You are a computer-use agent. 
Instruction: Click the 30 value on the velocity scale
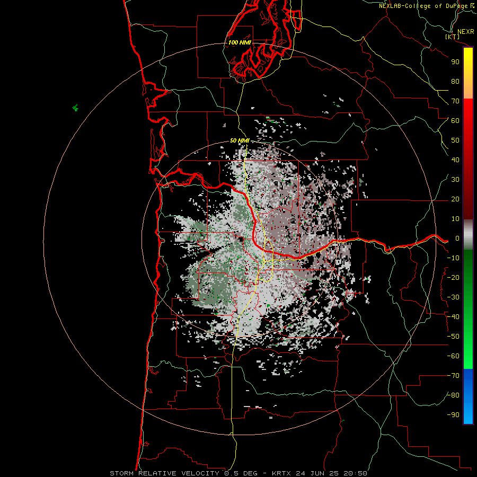(x=455, y=180)
